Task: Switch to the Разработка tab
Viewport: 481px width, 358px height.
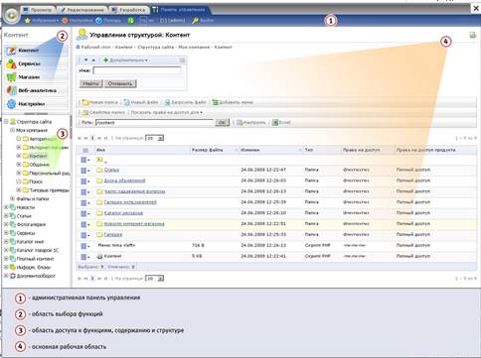Action: [x=129, y=10]
